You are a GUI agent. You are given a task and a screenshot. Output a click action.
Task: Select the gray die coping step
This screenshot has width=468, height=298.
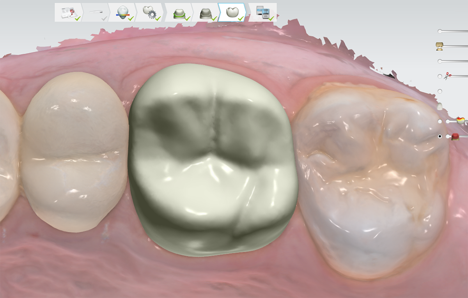pos(205,13)
